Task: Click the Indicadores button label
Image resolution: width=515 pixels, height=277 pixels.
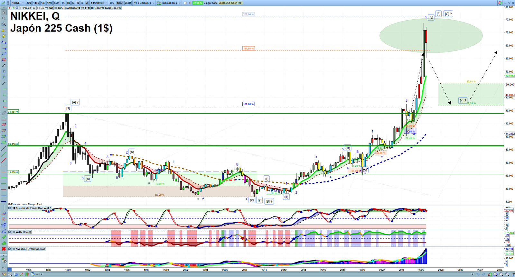Action: (x=170, y=3)
